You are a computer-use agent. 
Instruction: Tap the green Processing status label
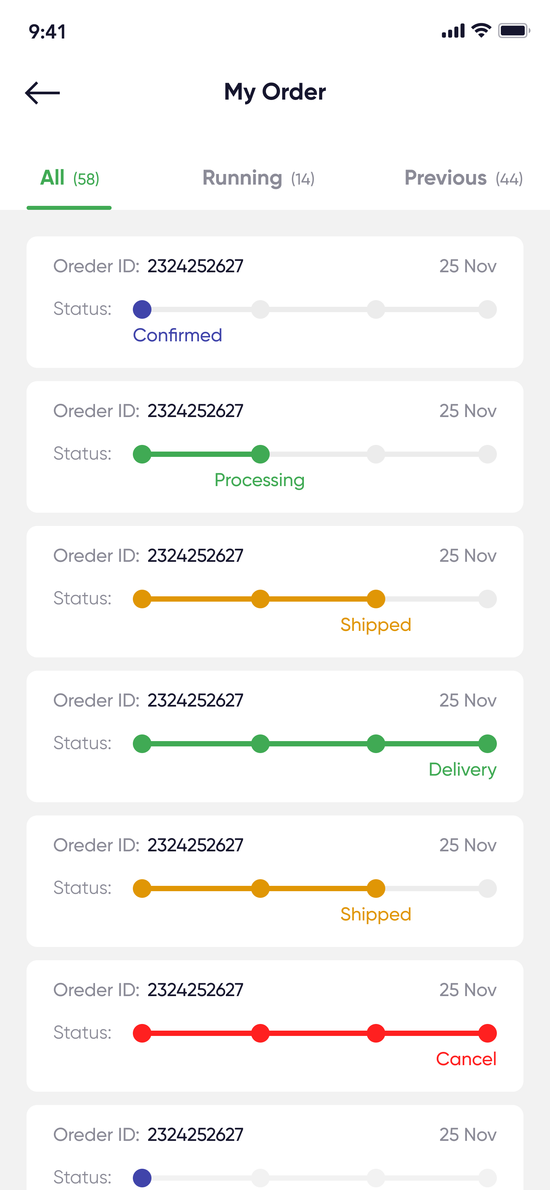[259, 480]
